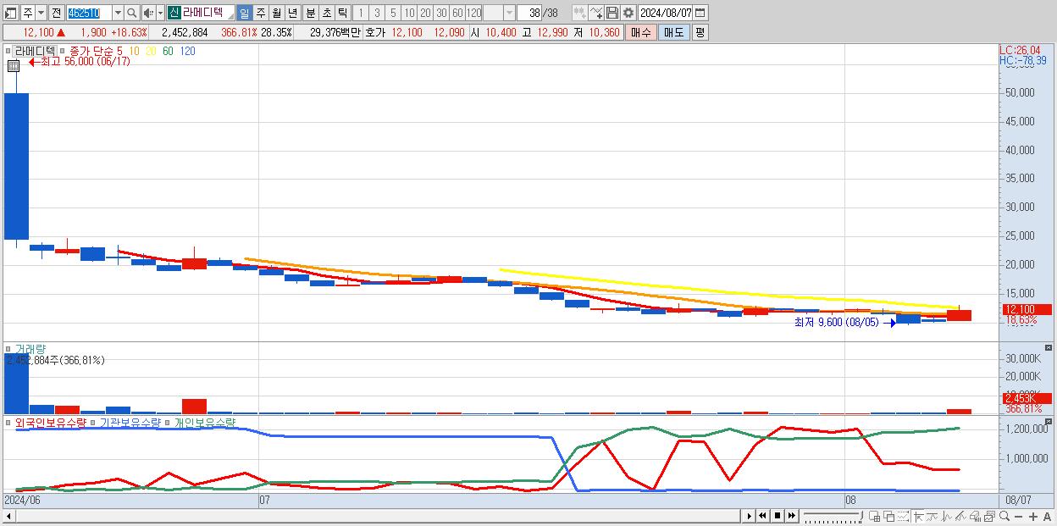Select the 10 interval button
This screenshot has width=1057, height=526.
[x=409, y=13]
